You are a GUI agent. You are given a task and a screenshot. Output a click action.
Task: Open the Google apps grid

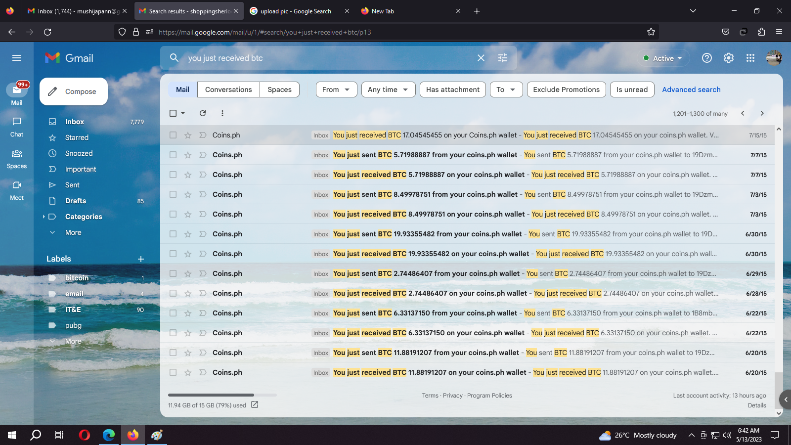[x=750, y=58]
